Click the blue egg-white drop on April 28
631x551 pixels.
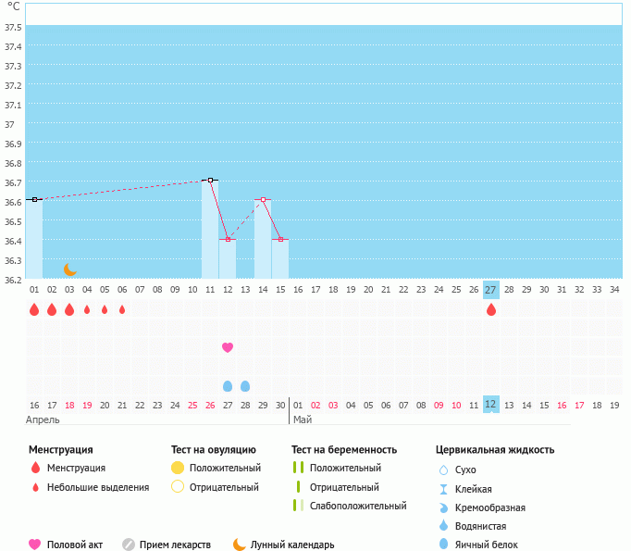[245, 386]
